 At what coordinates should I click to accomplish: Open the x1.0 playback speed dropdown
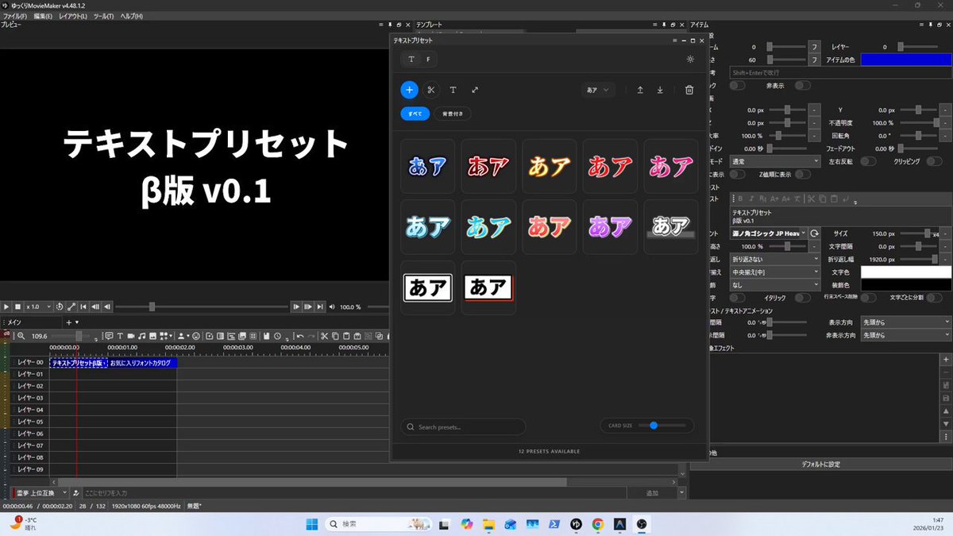[38, 307]
